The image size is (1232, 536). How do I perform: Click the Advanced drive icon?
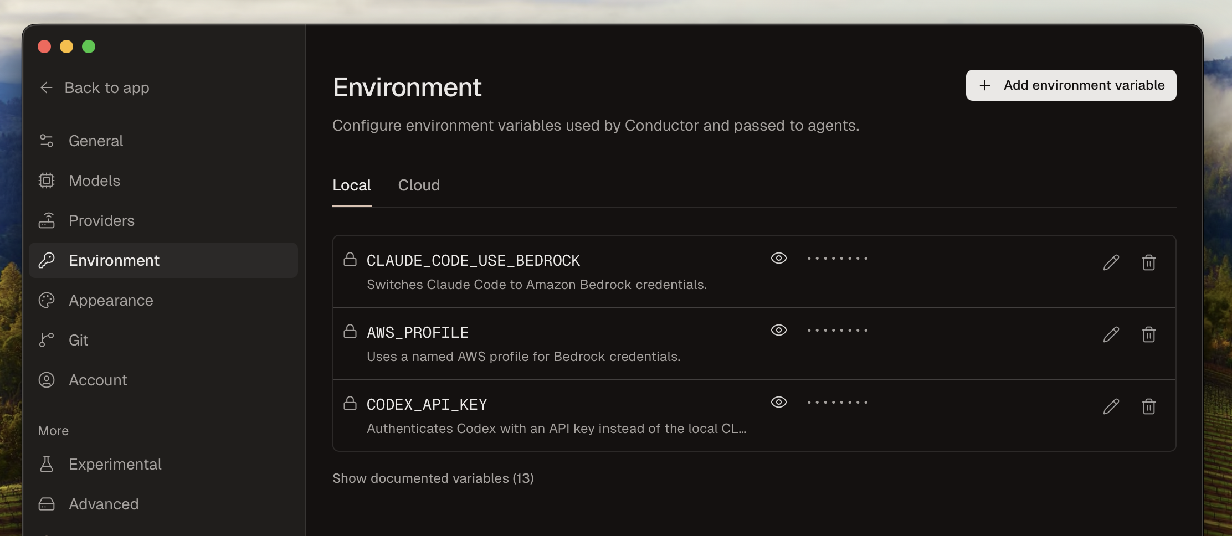pyautogui.click(x=47, y=504)
